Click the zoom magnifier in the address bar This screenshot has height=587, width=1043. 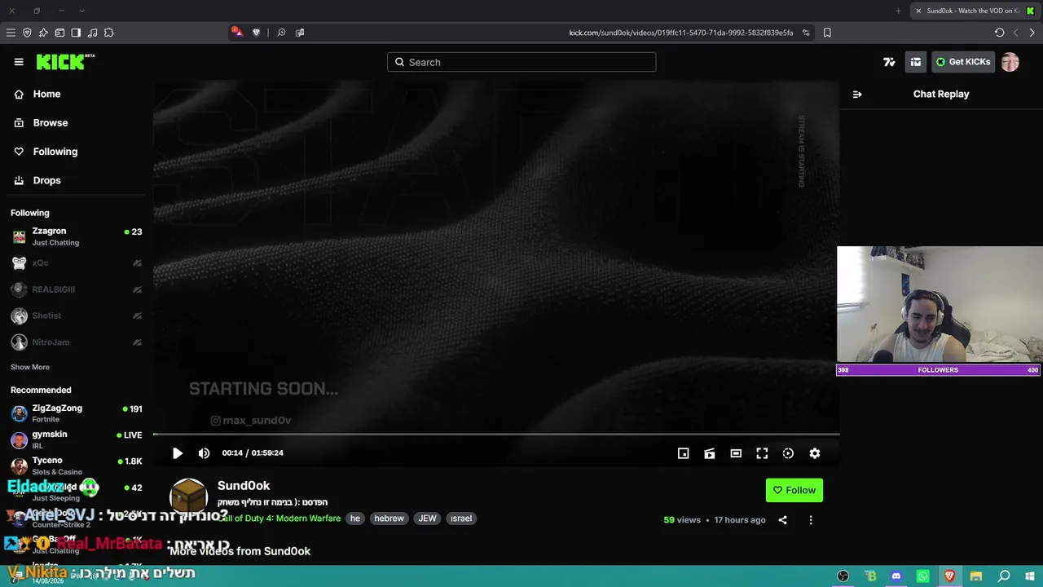[x=281, y=33]
